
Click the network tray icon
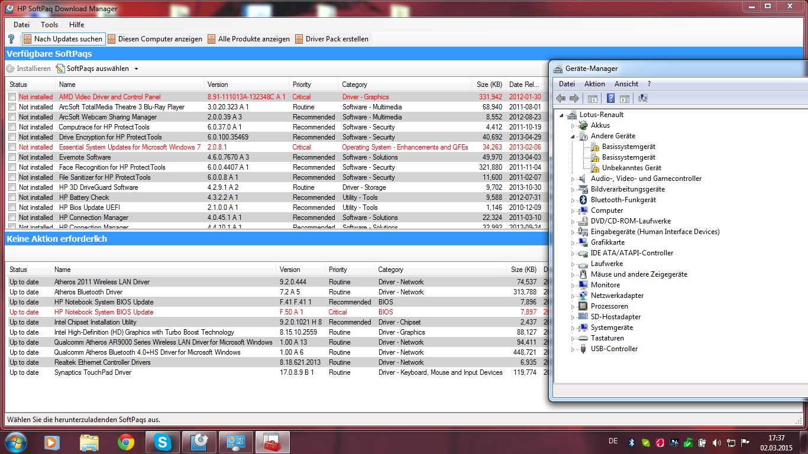(x=731, y=442)
